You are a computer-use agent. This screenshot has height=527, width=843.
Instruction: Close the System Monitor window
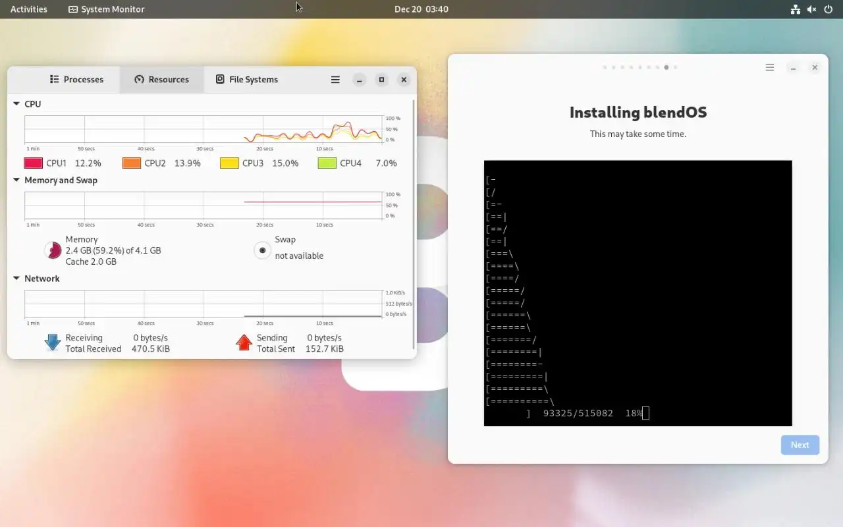[x=404, y=80]
